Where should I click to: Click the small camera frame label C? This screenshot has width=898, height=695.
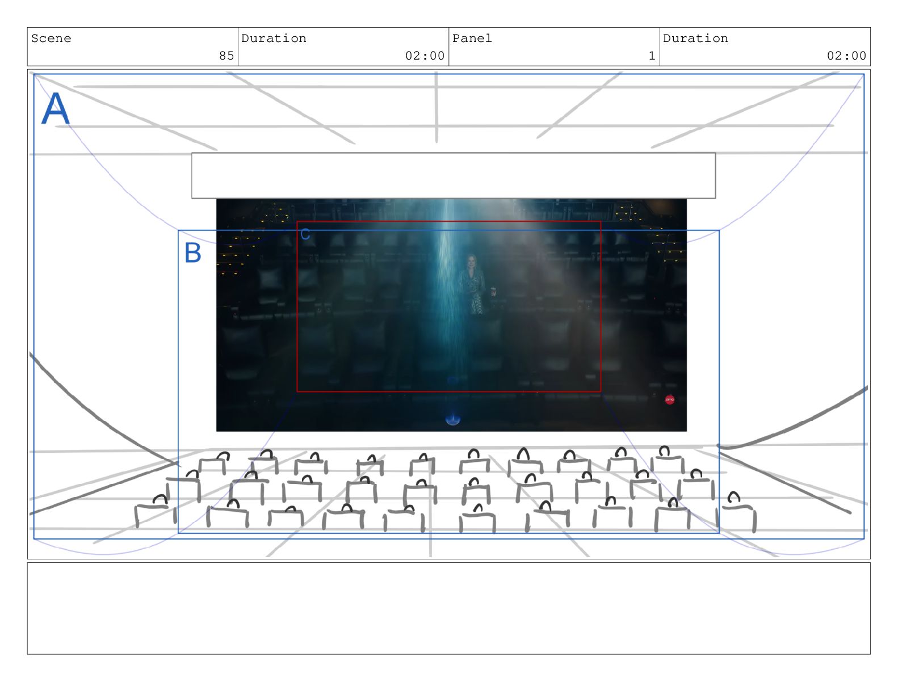tap(305, 234)
